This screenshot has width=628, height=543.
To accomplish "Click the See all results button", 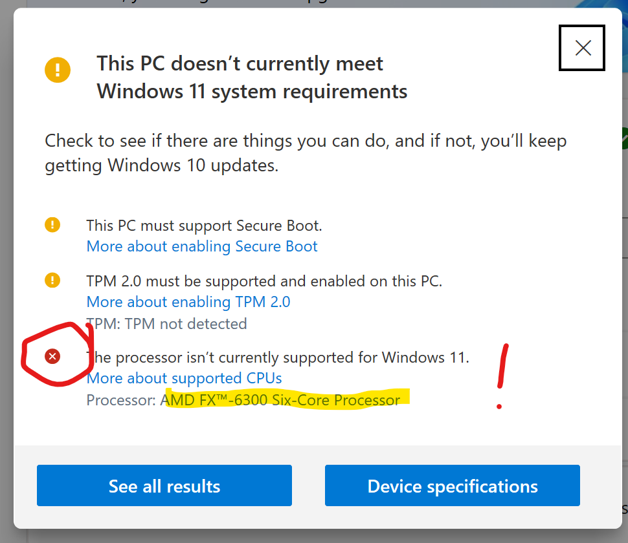I will click(164, 485).
